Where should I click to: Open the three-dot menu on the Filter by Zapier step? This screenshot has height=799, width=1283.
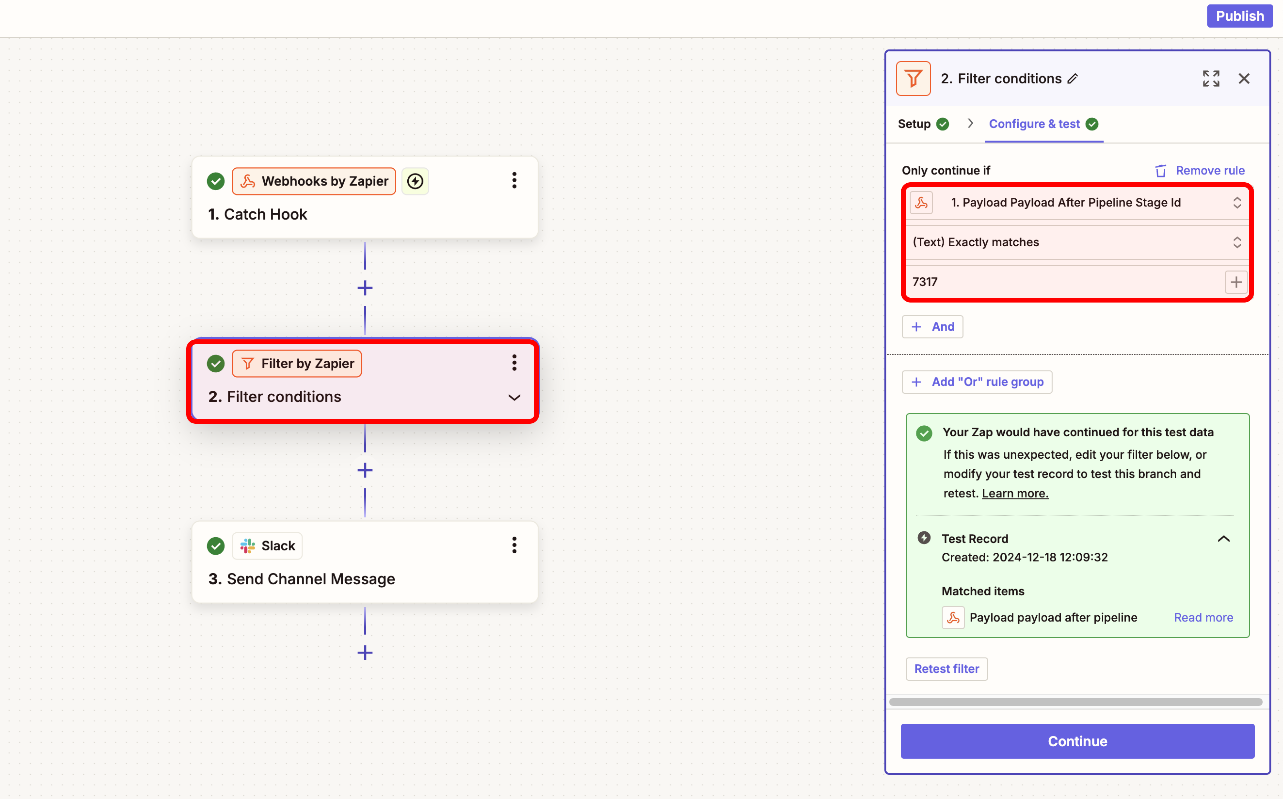coord(514,363)
